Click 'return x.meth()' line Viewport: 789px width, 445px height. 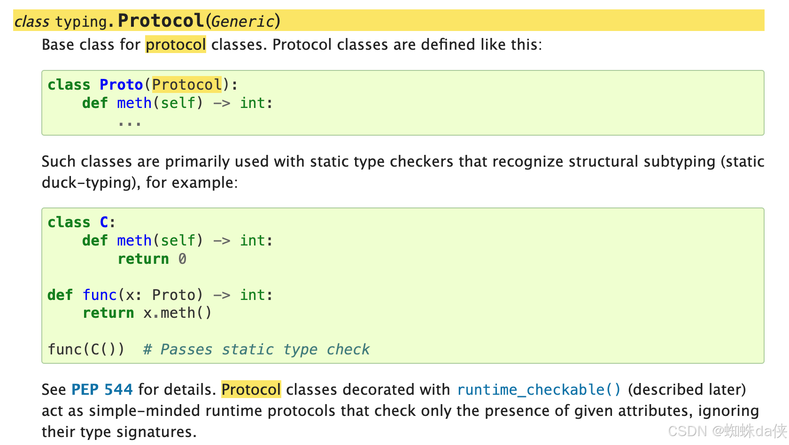[147, 313]
